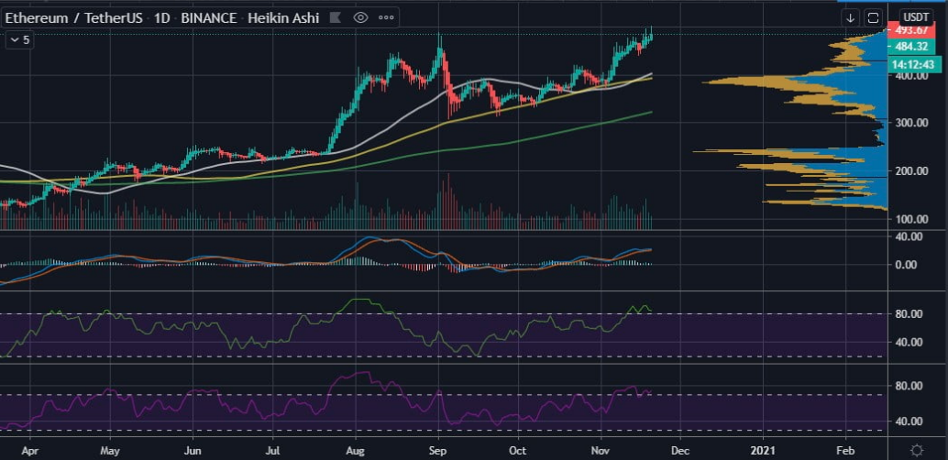Click the flag icon beside Heikin Ashi
This screenshot has width=948, height=460.
pyautogui.click(x=335, y=17)
